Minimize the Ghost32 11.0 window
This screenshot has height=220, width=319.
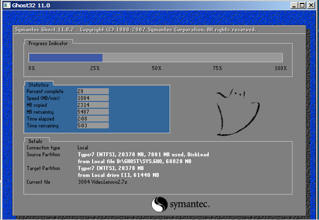[294, 5]
